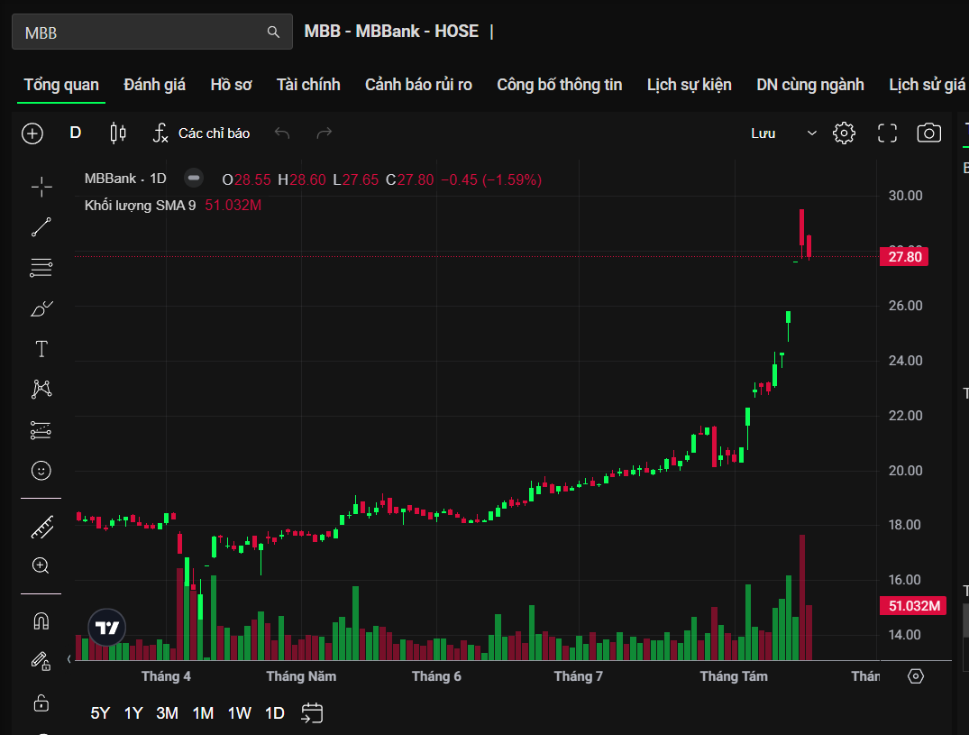969x735 pixels.
Task: Go to the Công bố thông tin tab
Action: (x=559, y=85)
